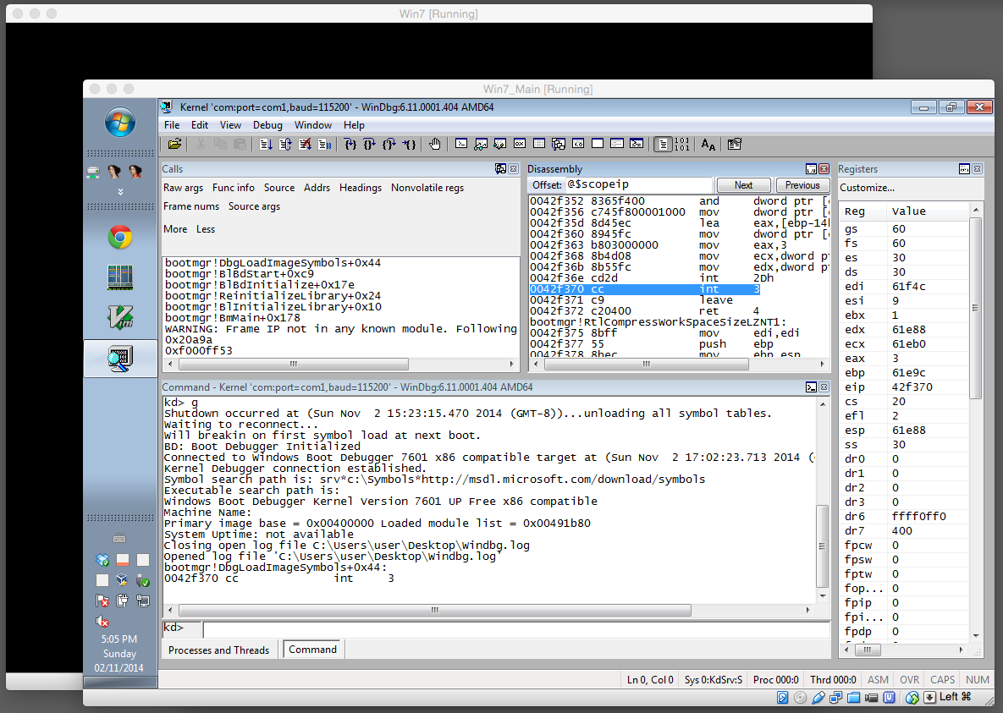
Task: Open the Disassembly window toolbar icon
Action: (578, 144)
